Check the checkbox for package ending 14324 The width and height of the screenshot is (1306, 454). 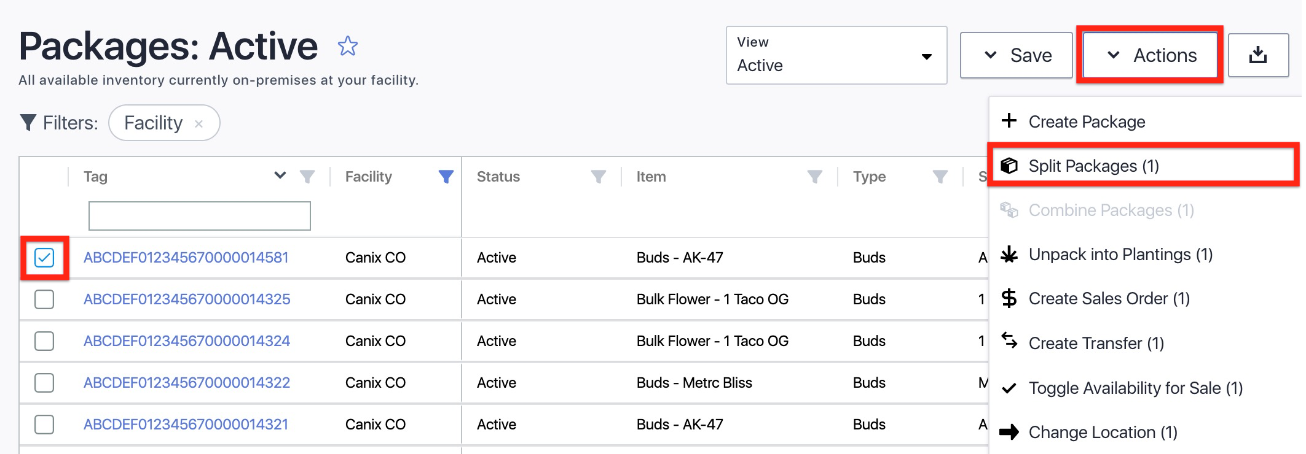[44, 341]
